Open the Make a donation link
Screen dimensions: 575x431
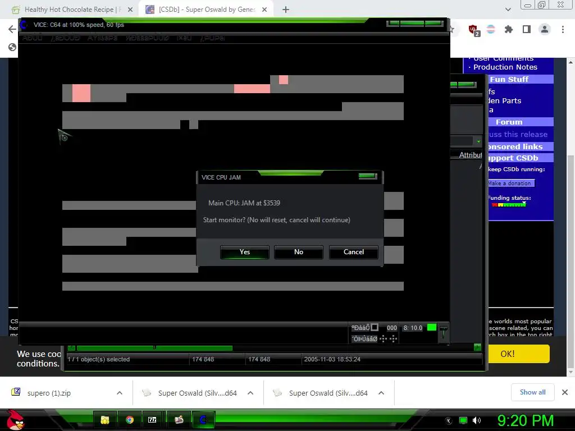pos(511,184)
